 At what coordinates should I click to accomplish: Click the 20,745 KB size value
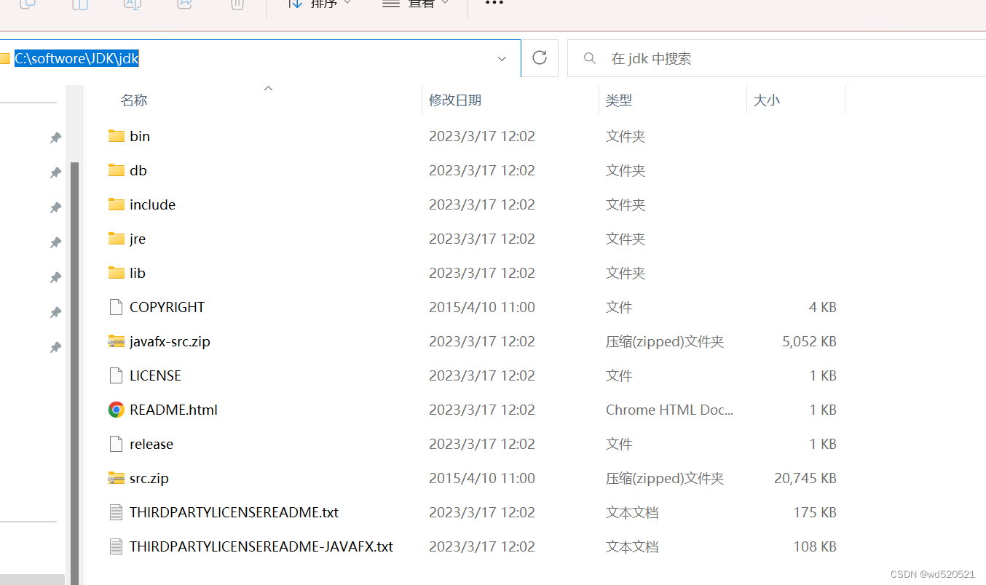coord(805,478)
